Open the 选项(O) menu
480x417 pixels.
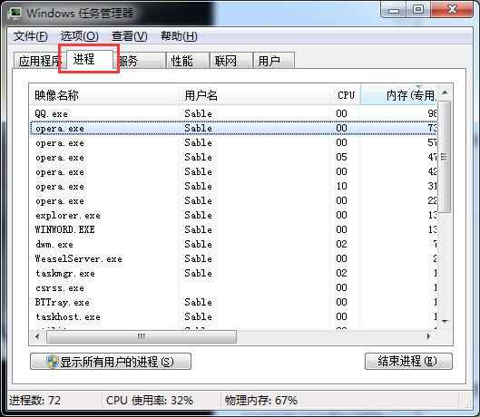pos(79,36)
